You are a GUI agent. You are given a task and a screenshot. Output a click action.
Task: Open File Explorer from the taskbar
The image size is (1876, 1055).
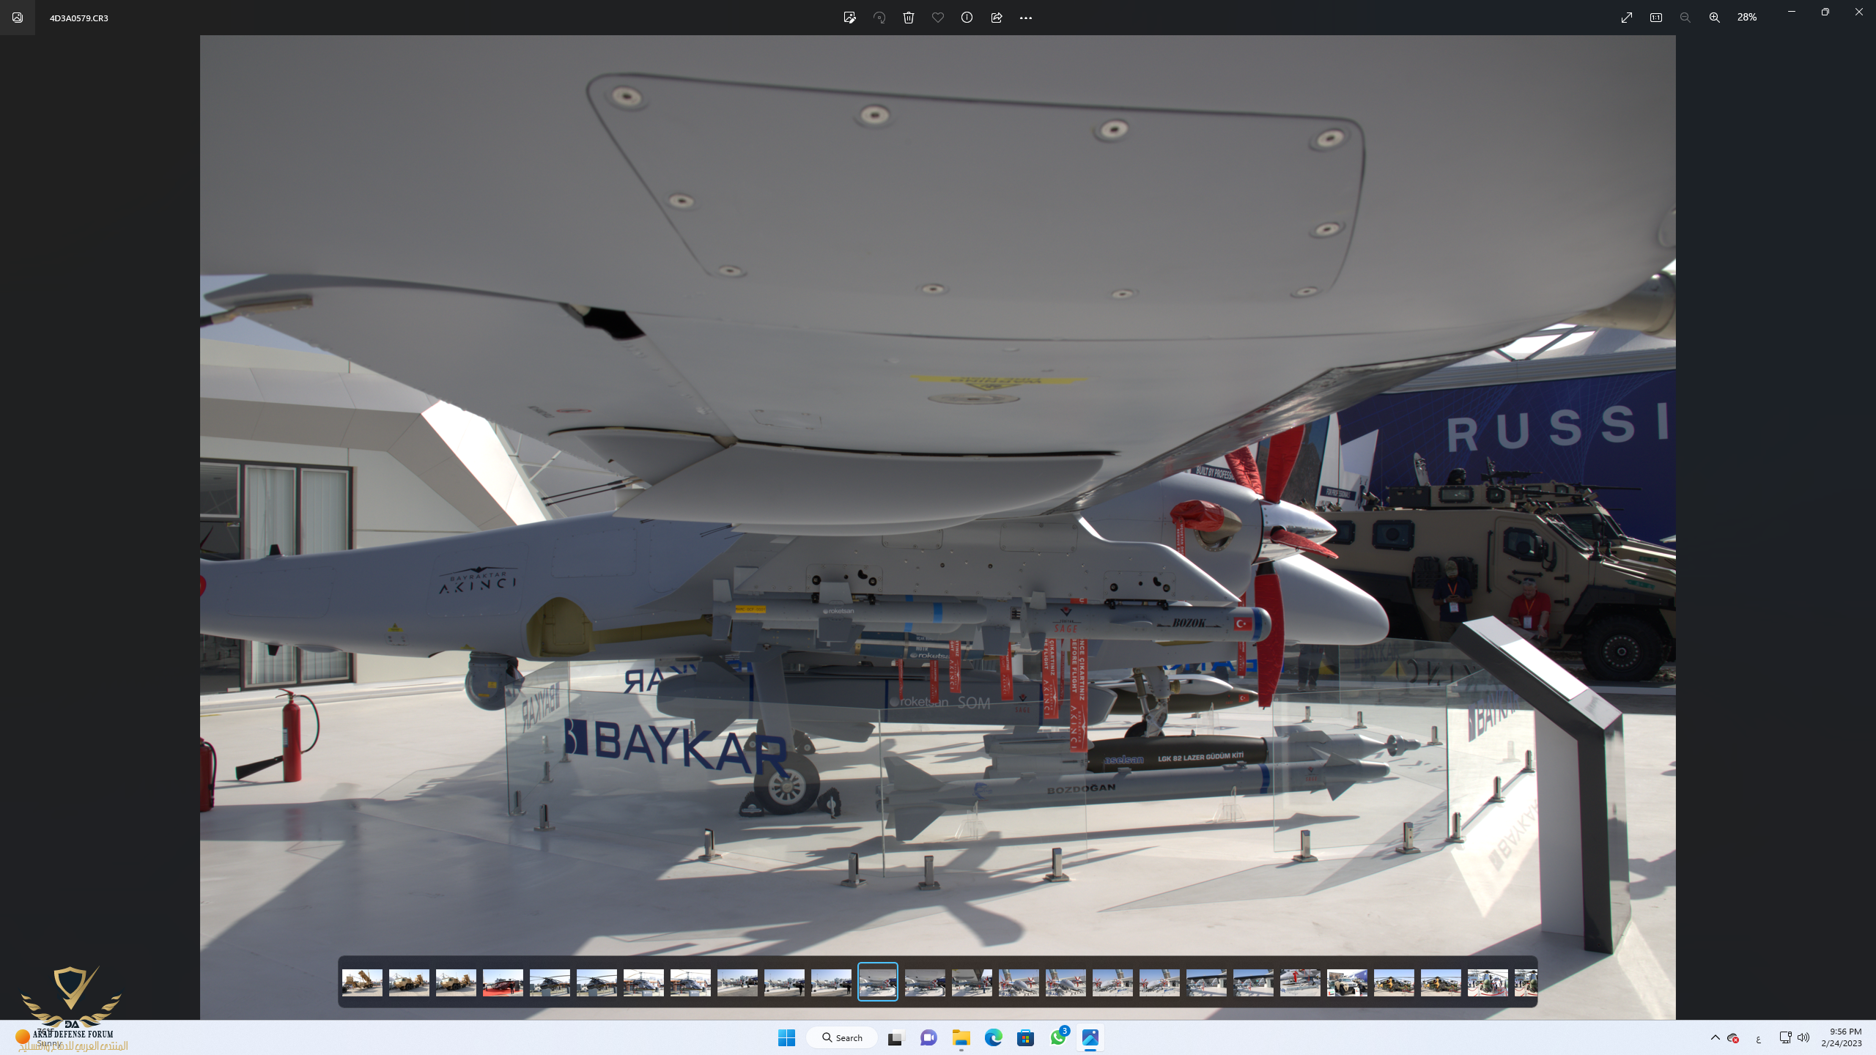(x=961, y=1037)
